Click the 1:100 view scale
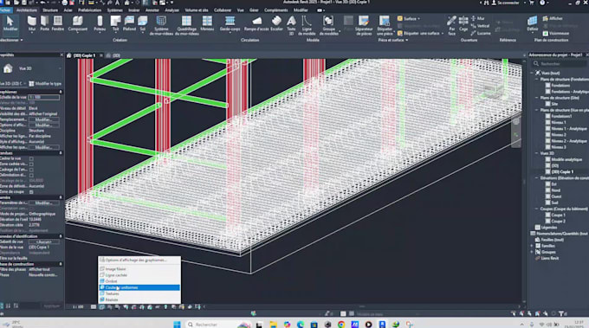The height and width of the screenshot is (328, 589). [78, 307]
